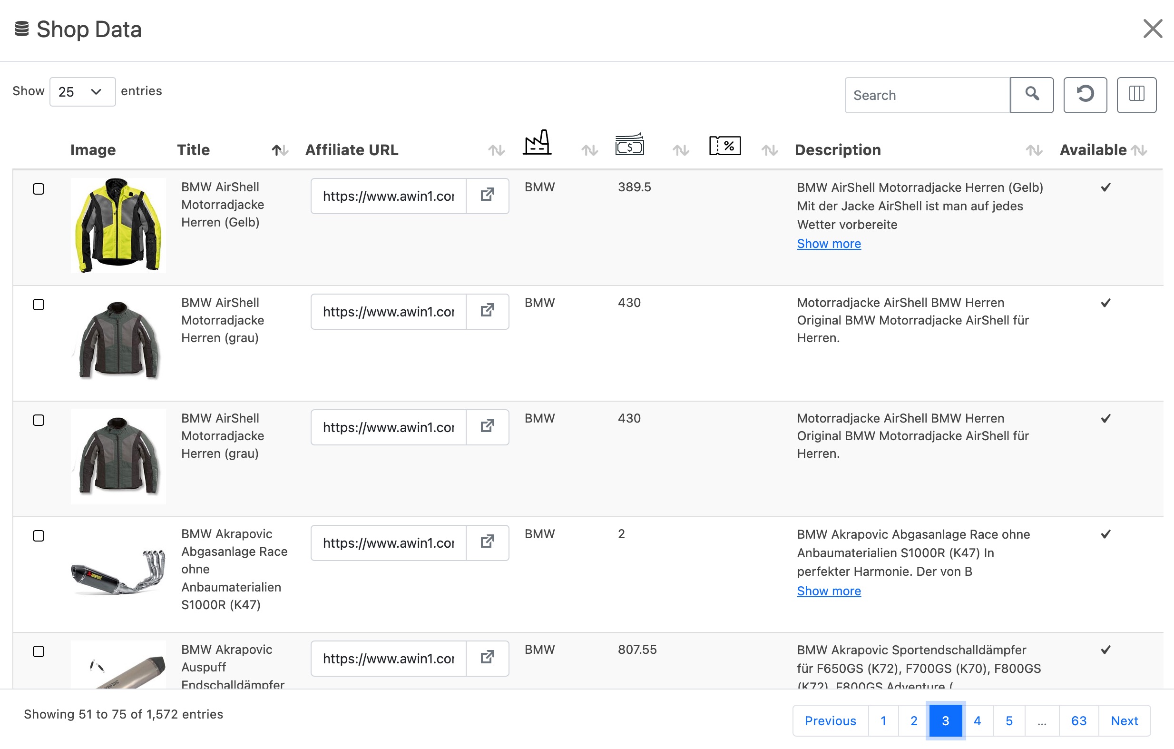Click Show more in AirShell Gelb description
The width and height of the screenshot is (1174, 749).
click(x=828, y=243)
